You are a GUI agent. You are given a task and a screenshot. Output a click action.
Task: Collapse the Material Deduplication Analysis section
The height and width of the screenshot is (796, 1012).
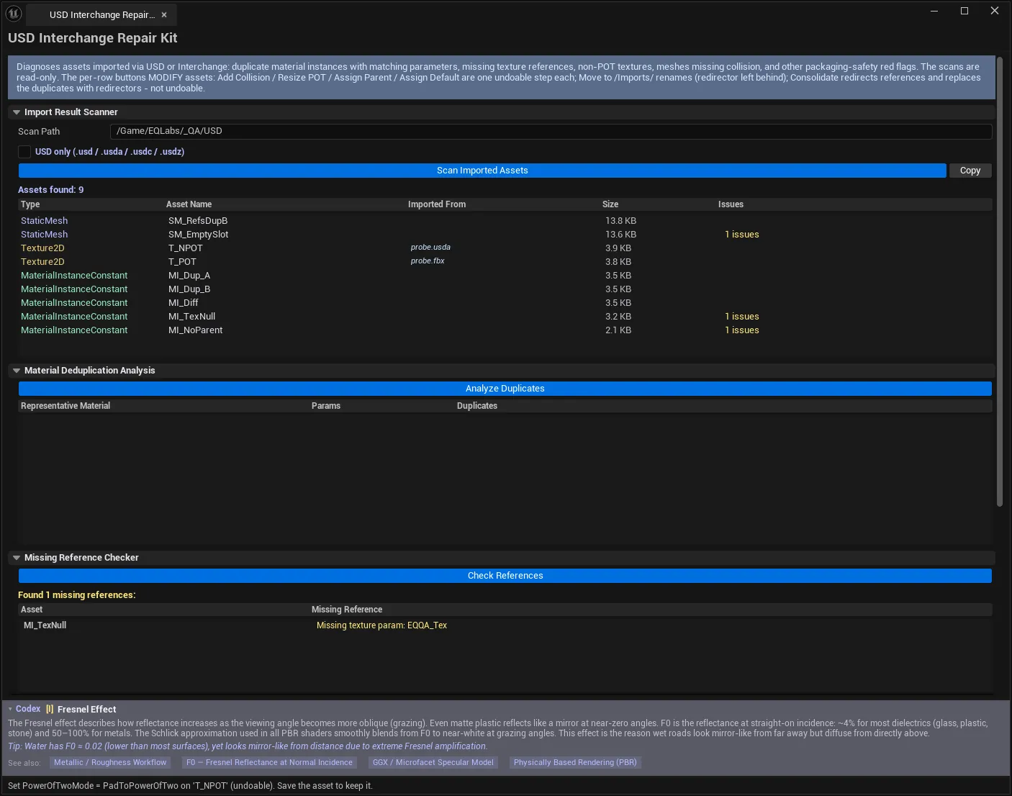(x=17, y=371)
